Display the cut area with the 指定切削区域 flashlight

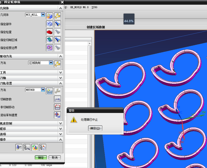click(58, 40)
